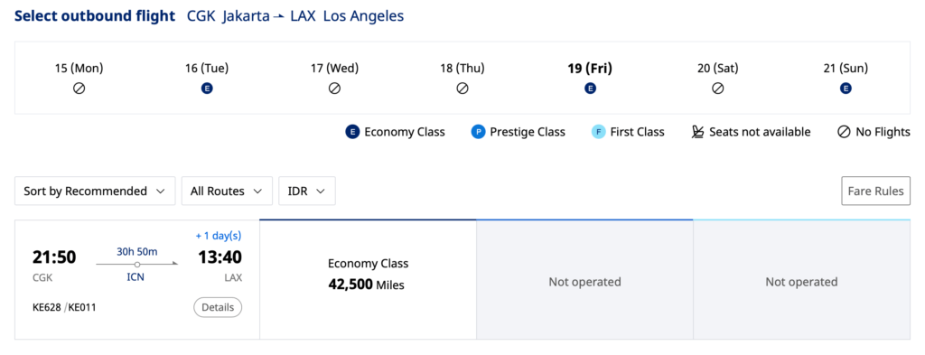
Task: Open the IDR currency dropdown
Action: tap(307, 192)
